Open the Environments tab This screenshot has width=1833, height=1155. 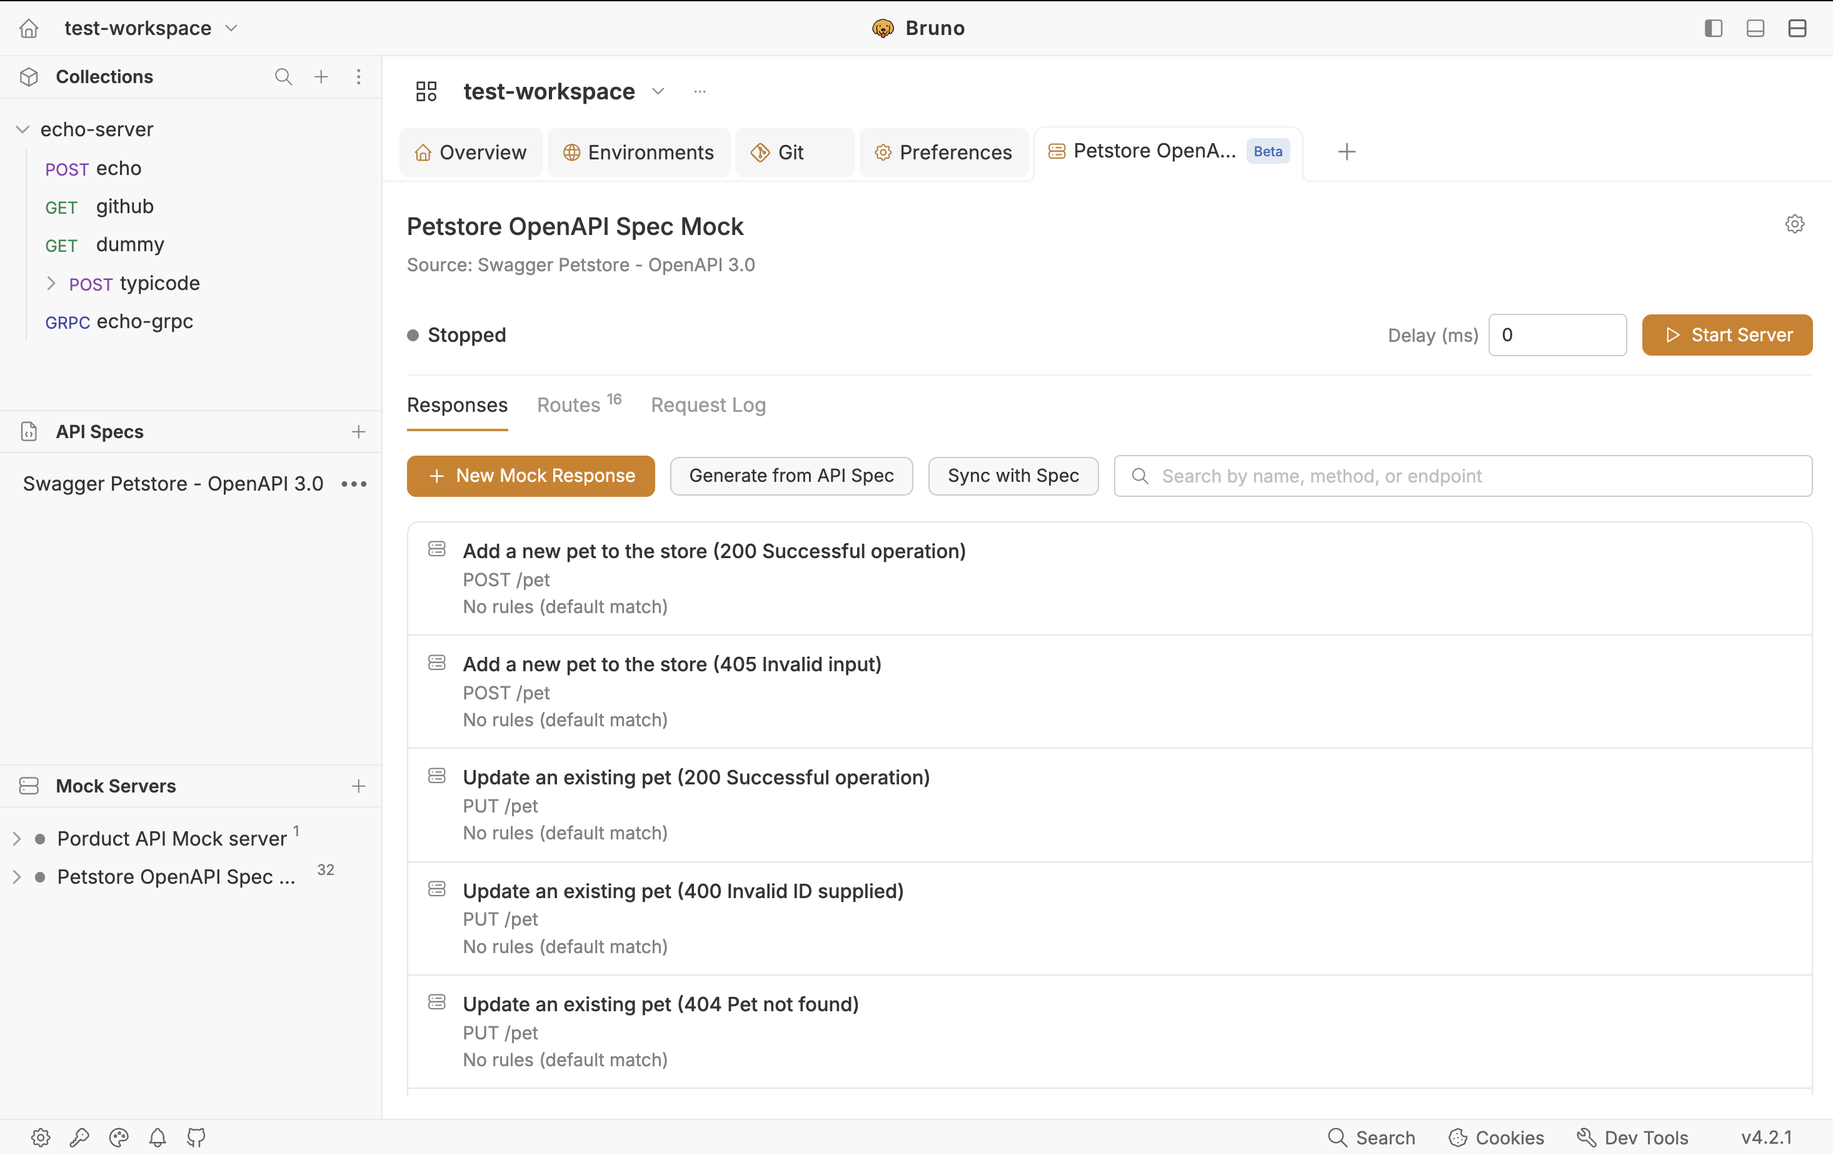pyautogui.click(x=639, y=152)
